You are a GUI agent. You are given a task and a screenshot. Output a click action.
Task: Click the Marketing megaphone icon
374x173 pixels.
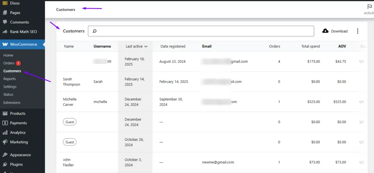click(5, 142)
